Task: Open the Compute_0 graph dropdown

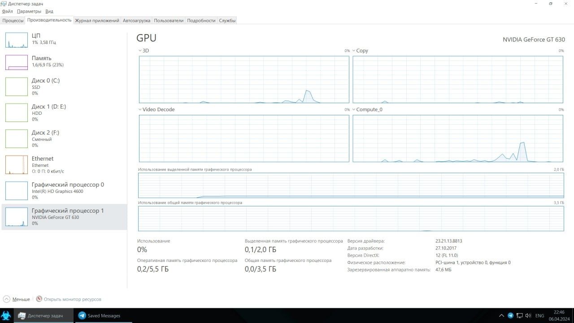Action: (x=354, y=109)
